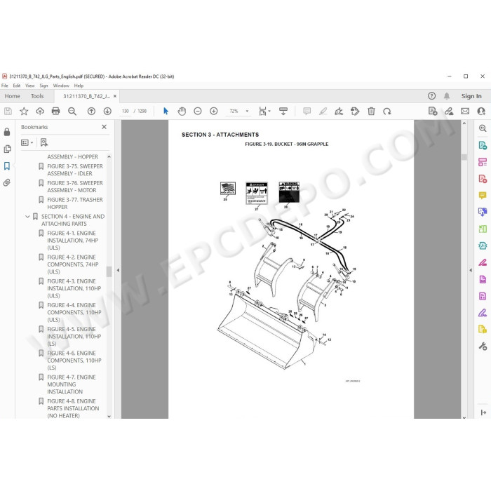Click the document scroll up arrow

(464, 123)
